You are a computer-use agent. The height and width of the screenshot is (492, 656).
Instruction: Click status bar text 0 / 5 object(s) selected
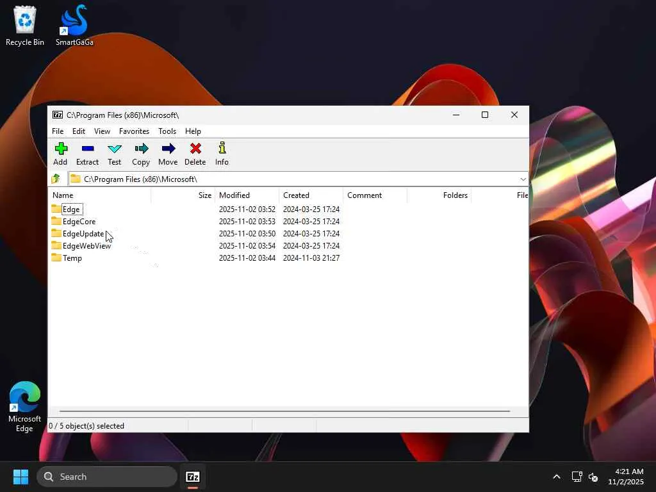point(86,426)
